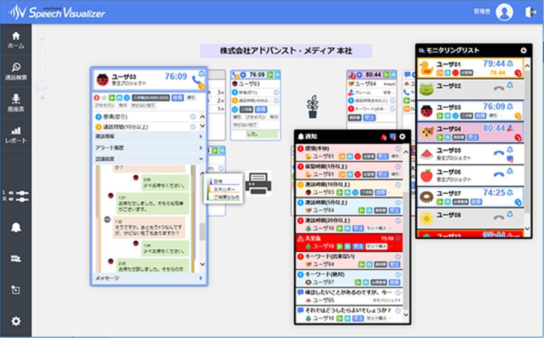This screenshot has height=338, width=544.
Task: Click the サビない包丁 keyword tag in large card
Action: [143, 105]
